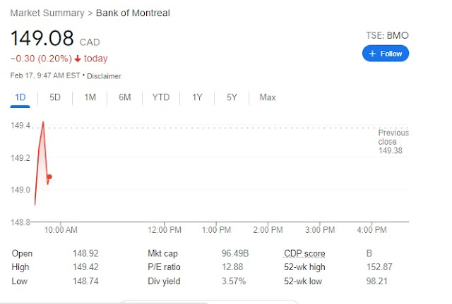Viewport: 452px width, 304px height.
Task: Click the TSE: BMO ticker label
Action: (388, 35)
